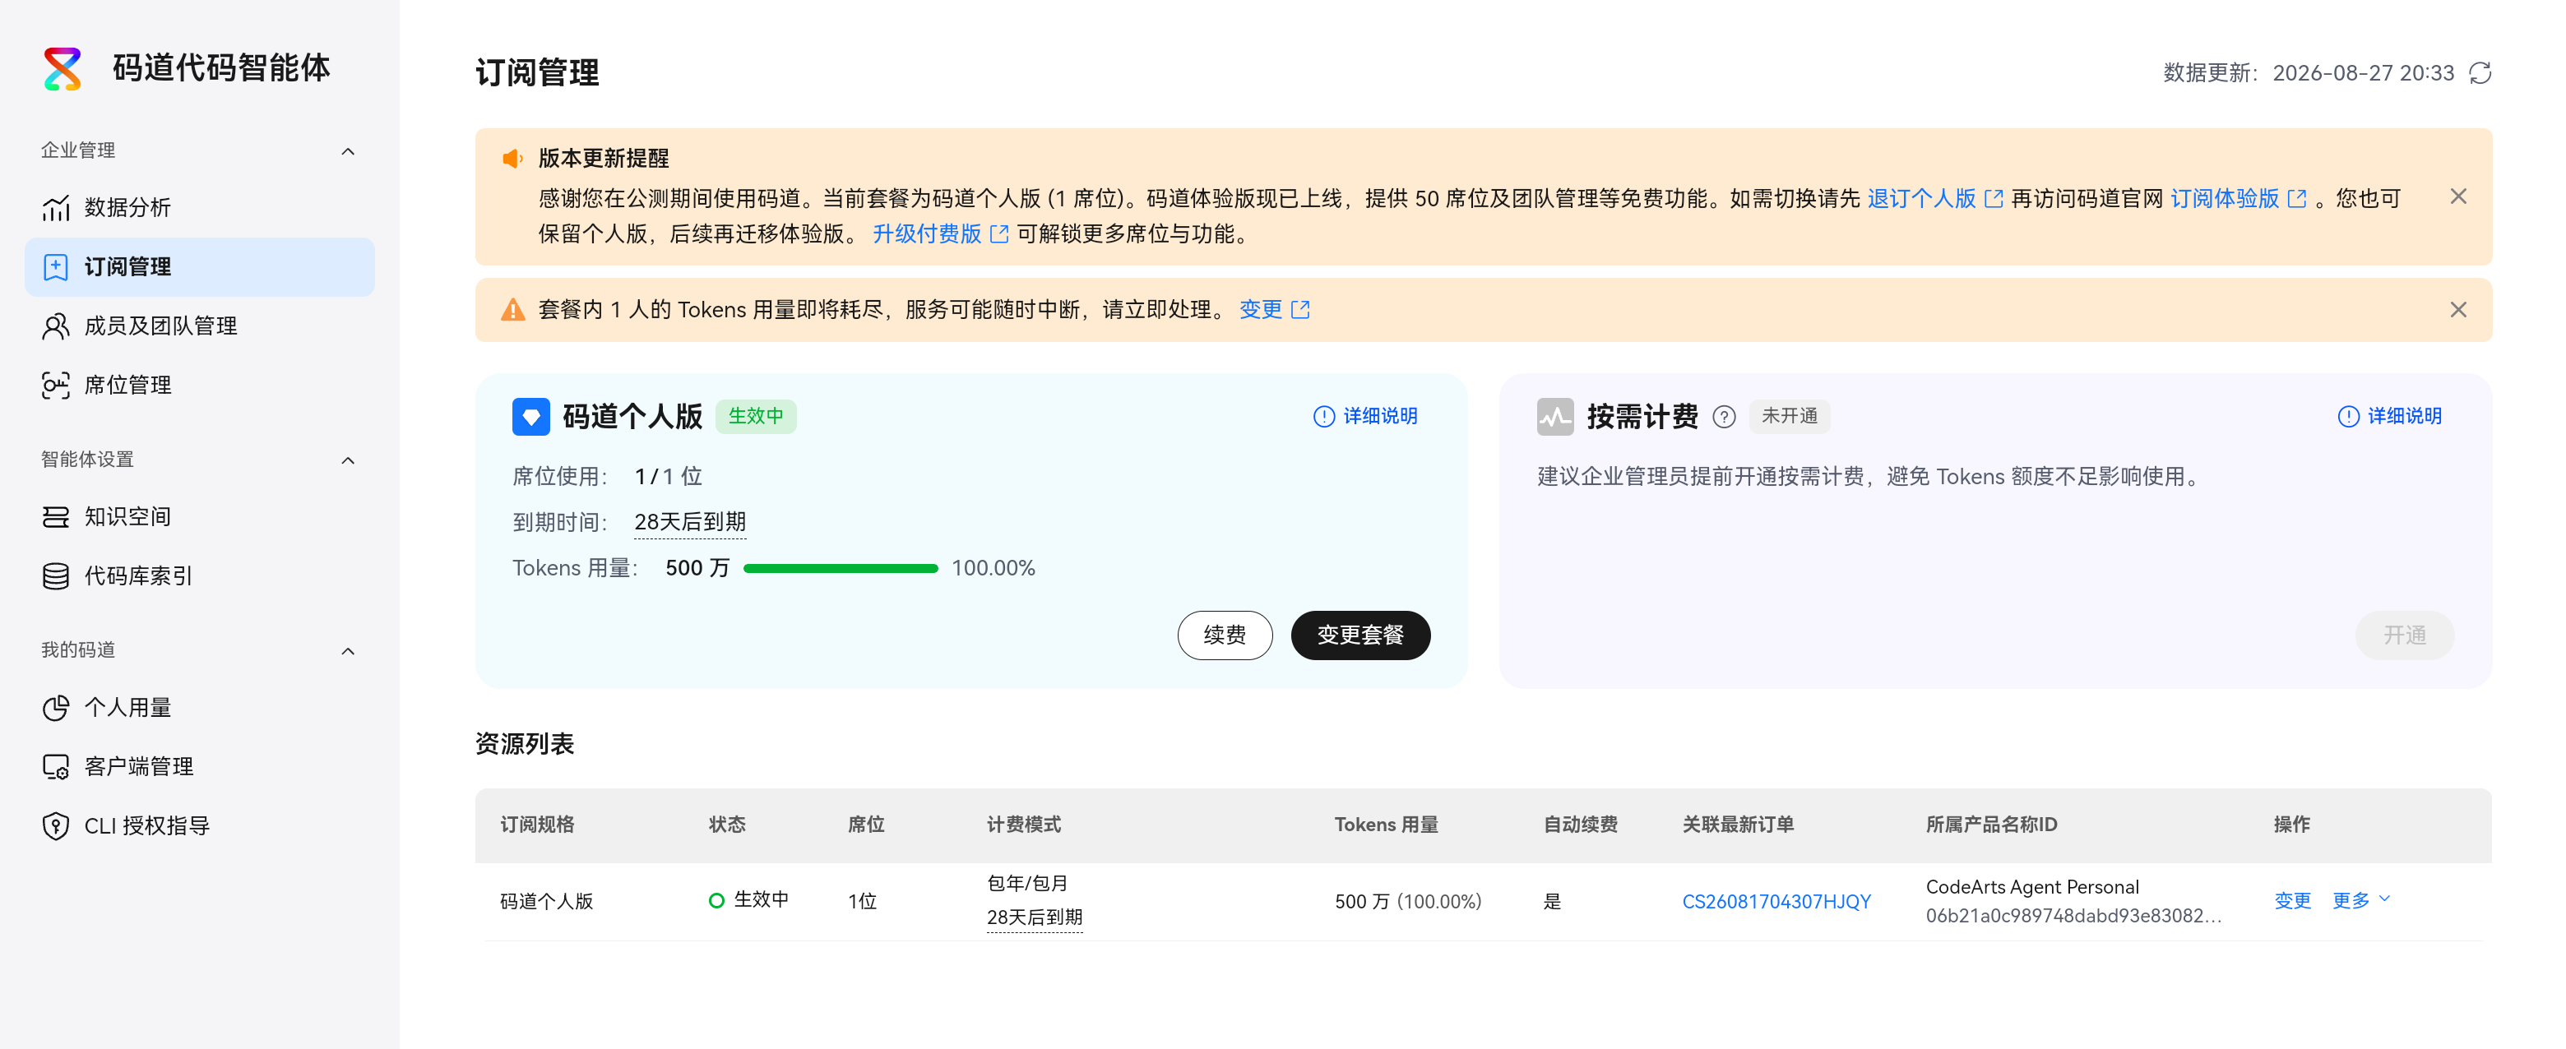Viewport: 2566px width, 1049px height.
Task: Dismiss the 版本更新提醒 banner
Action: coord(2458,197)
